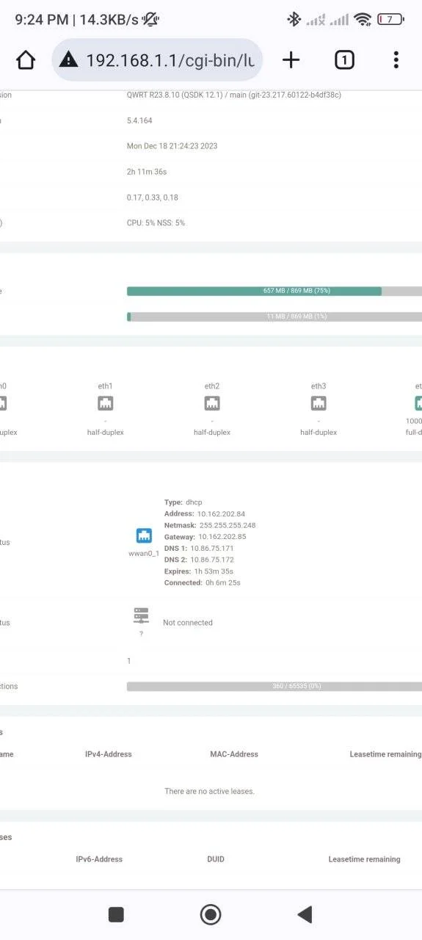The height and width of the screenshot is (940, 422).
Task: Tap the not-secure warning triangle icon
Action: click(68, 59)
